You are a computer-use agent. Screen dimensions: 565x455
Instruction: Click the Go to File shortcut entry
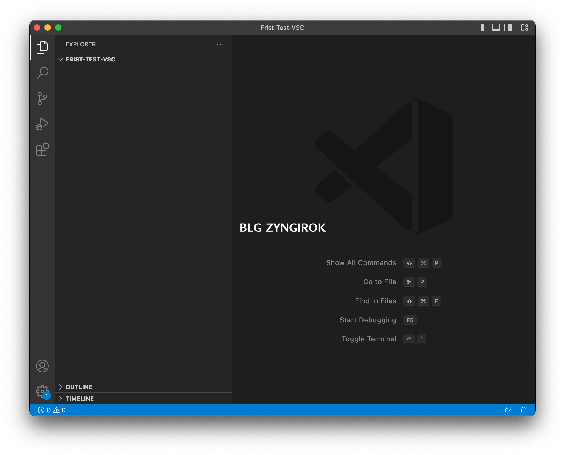coord(379,282)
